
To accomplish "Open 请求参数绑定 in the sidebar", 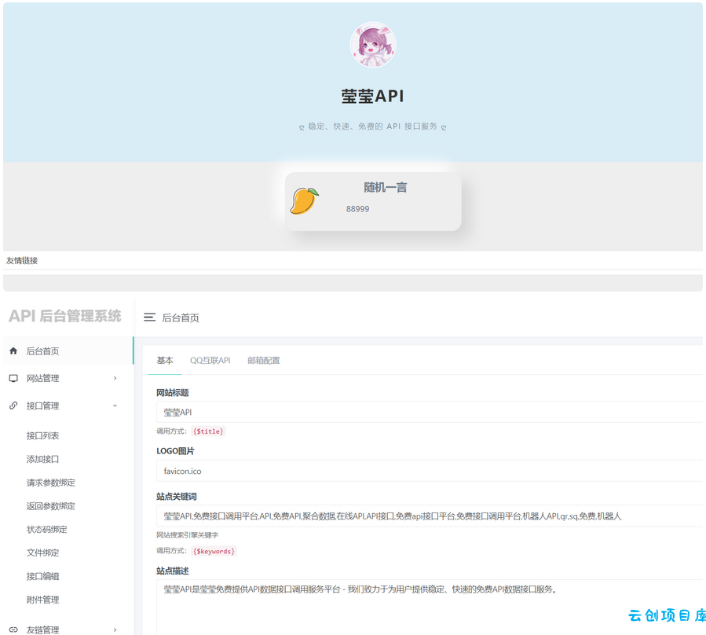I will tap(51, 483).
